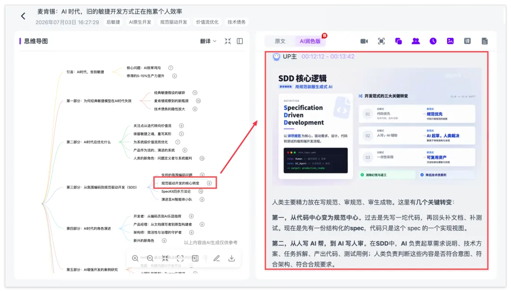Click the 后敏捷 tag
This screenshot has height=292, width=511.
(x=113, y=22)
